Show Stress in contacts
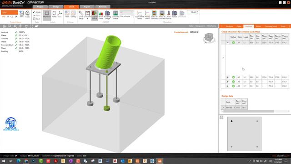 tap(154, 15)
